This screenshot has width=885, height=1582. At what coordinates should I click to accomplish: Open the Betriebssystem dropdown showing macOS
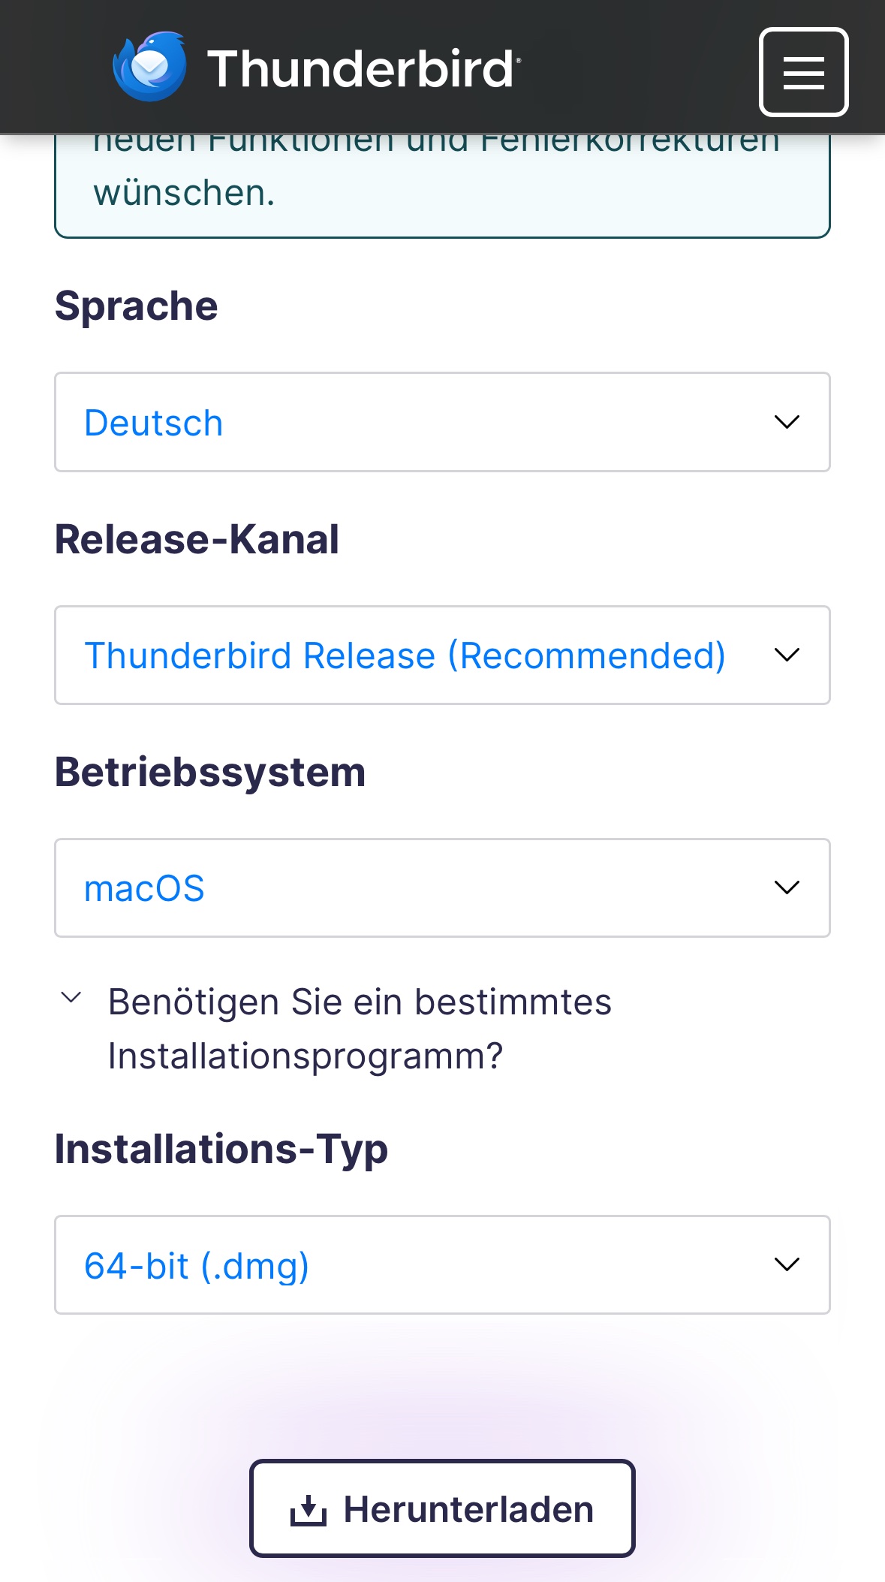point(420,888)
